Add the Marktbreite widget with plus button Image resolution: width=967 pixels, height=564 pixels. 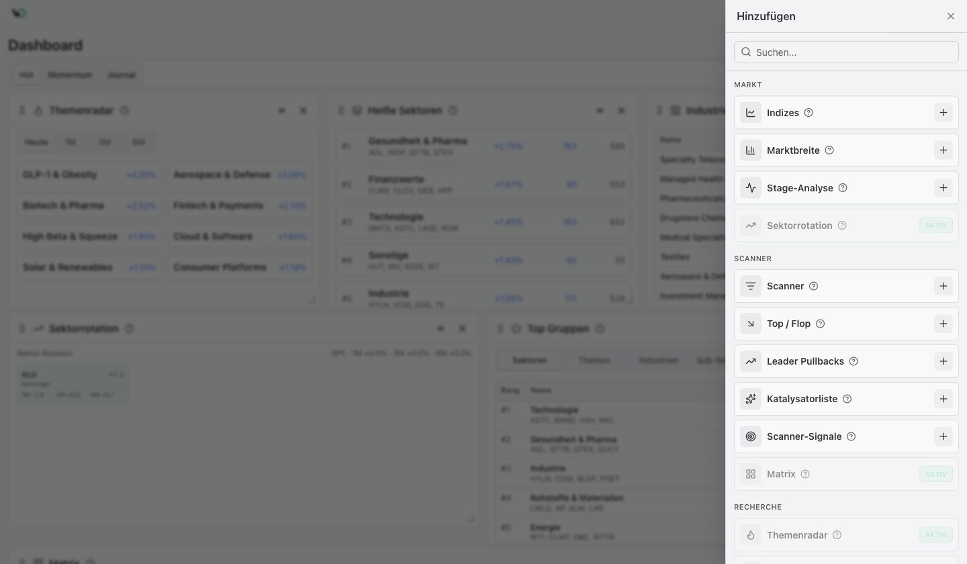(943, 150)
